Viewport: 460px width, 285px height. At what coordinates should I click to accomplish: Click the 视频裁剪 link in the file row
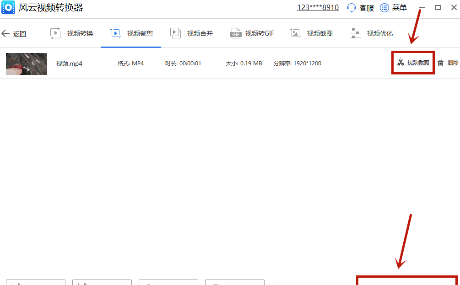(x=418, y=63)
